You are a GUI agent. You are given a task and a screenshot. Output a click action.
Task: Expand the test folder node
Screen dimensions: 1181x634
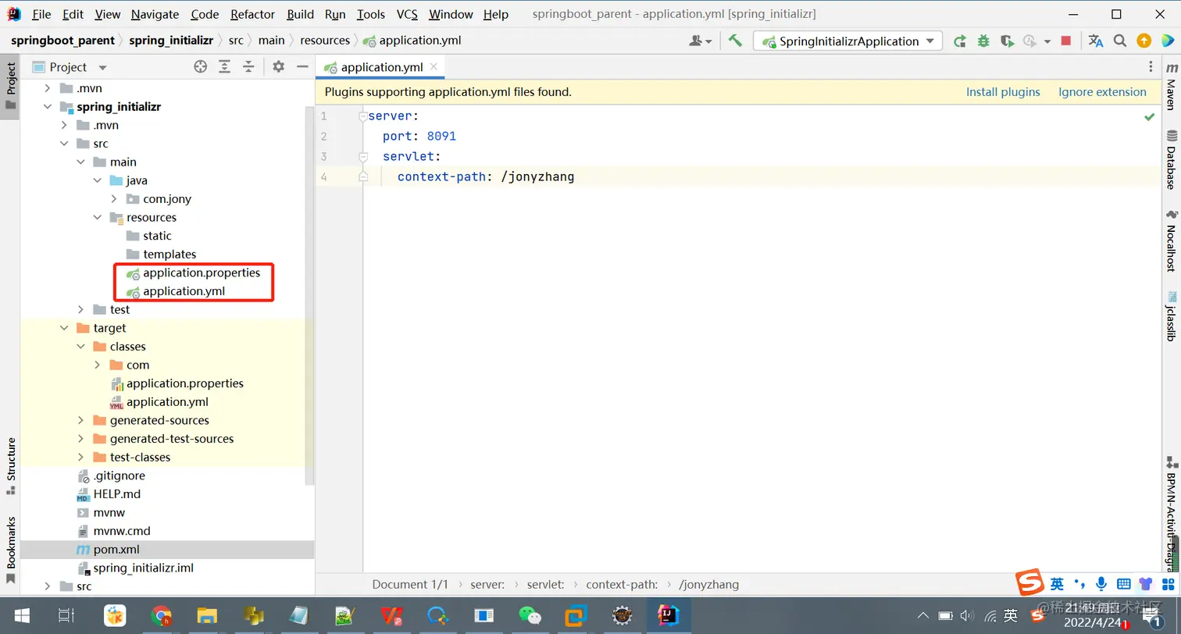80,310
